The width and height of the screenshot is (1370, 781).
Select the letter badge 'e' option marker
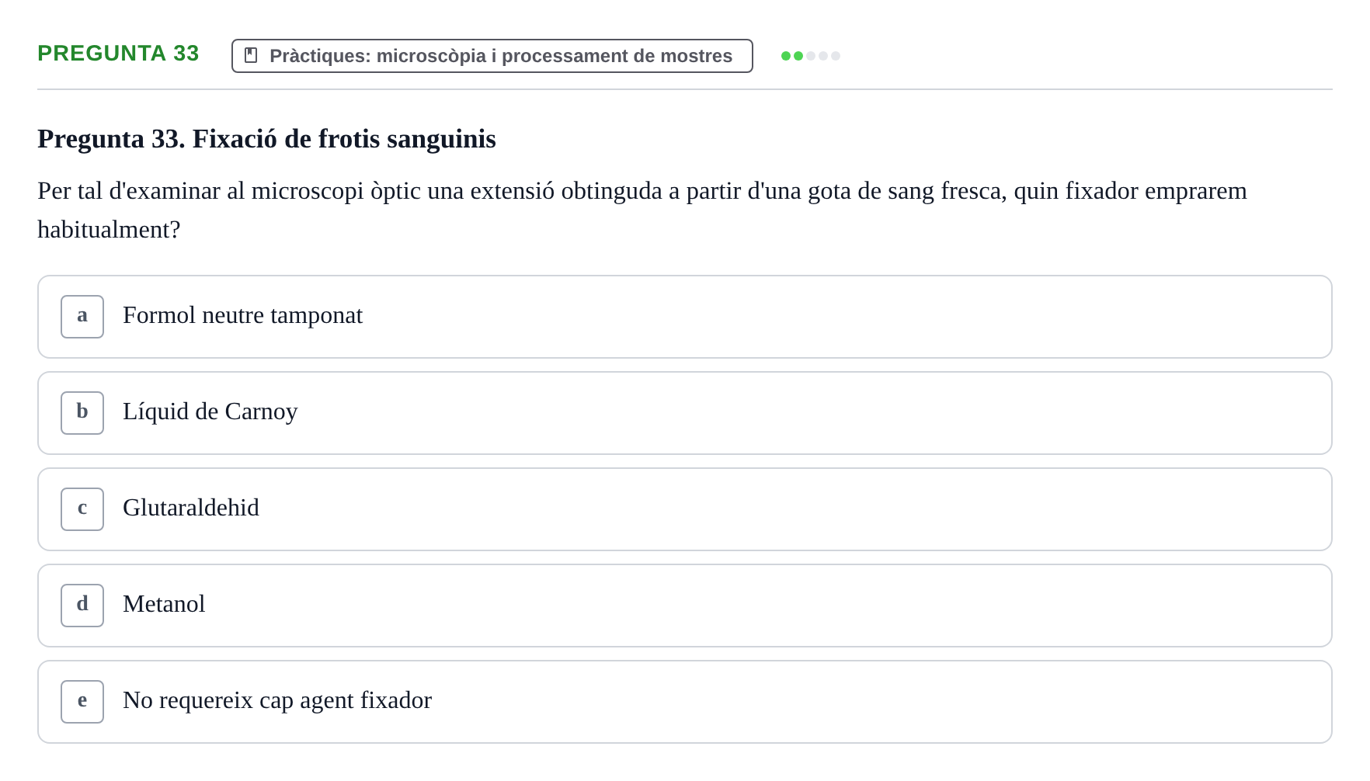tap(82, 702)
